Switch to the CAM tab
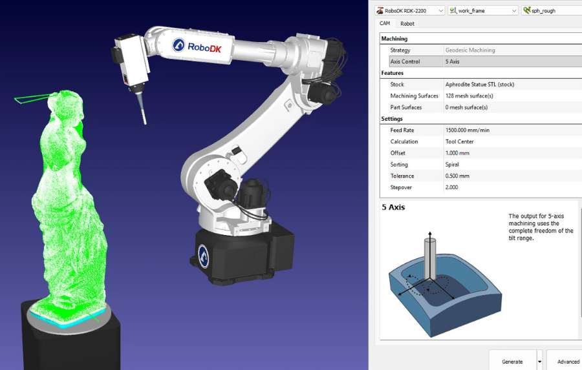Screen dimensions: 582x370 tap(385, 23)
